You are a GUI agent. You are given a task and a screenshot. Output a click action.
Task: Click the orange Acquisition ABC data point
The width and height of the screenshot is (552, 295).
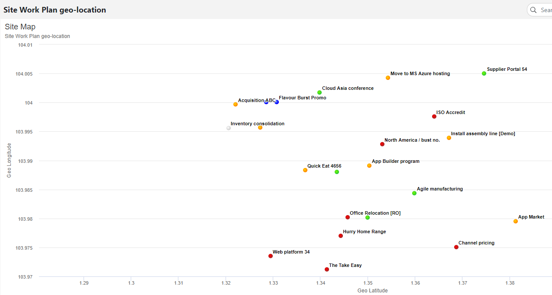pyautogui.click(x=236, y=105)
